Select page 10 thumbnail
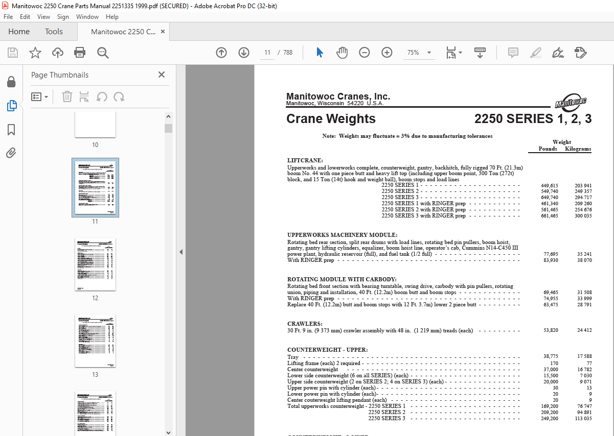The image size is (614, 436). click(95, 125)
